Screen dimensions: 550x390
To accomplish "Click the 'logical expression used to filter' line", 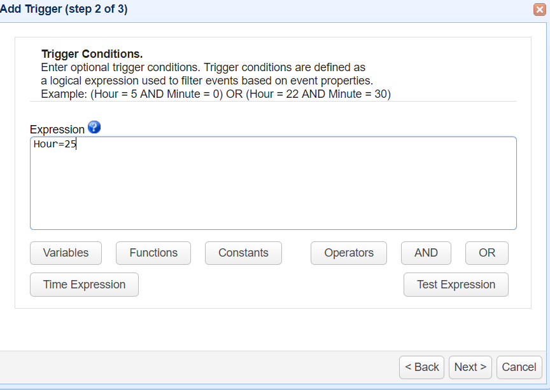I will pyautogui.click(x=206, y=81).
